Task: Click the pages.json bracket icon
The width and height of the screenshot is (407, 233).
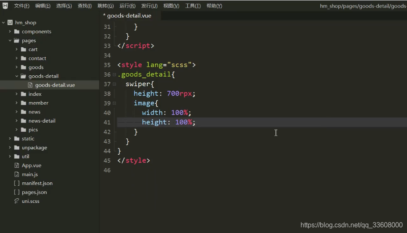Action: pyautogui.click(x=17, y=192)
